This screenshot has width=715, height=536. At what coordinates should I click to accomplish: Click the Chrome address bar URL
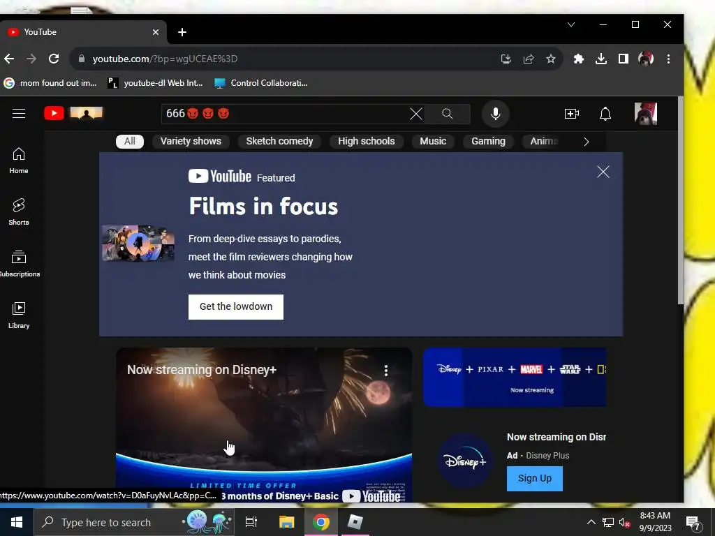tap(165, 59)
